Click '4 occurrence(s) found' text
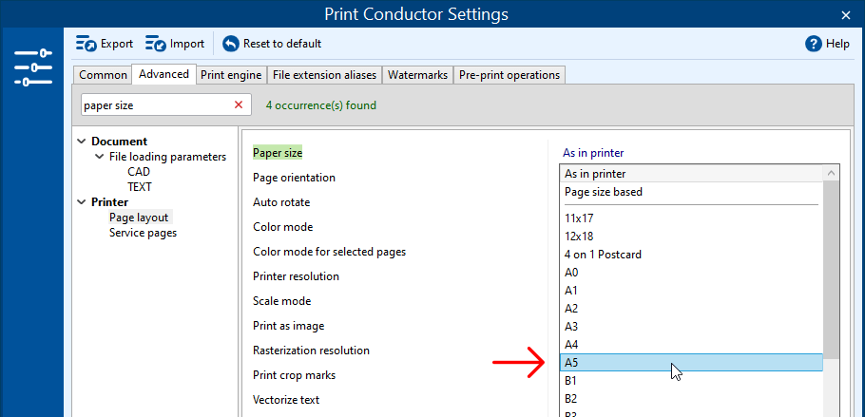This screenshot has height=417, width=865. tap(320, 104)
